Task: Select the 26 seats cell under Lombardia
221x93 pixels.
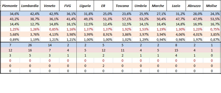Action: pyautogui.click(x=30, y=45)
